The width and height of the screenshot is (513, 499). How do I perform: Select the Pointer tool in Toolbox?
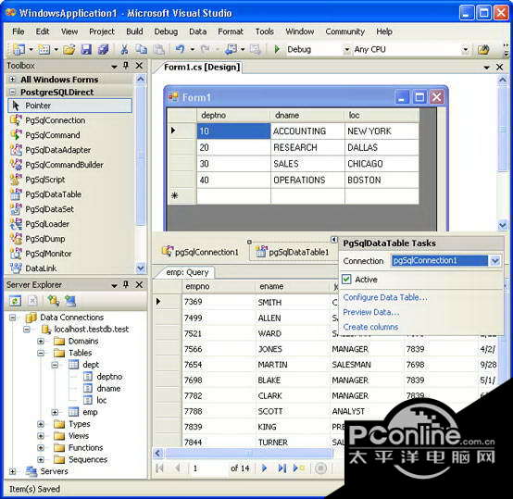coord(69,106)
